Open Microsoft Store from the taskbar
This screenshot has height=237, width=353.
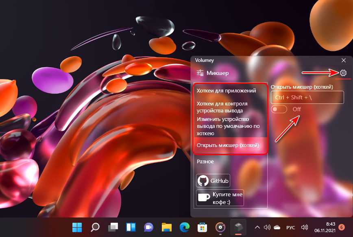pyautogui.click(x=202, y=227)
